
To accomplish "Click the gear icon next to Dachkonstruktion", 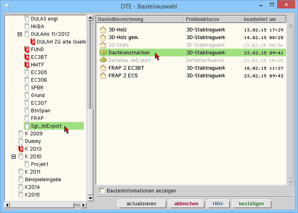I will 103,53.
